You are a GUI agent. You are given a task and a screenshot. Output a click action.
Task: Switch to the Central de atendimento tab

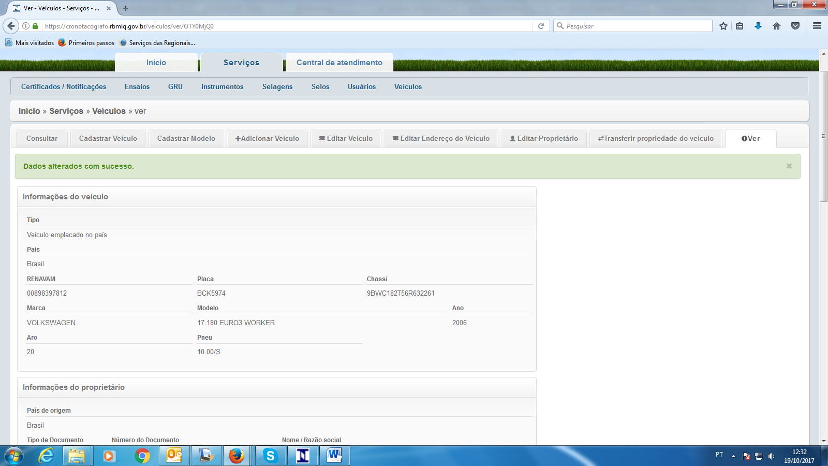(339, 62)
